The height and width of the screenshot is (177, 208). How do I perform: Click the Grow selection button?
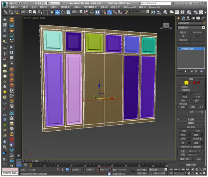(x=198, y=97)
